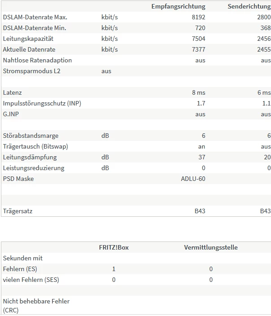Select the Aktuelle Datenrate value 7377

[198, 49]
